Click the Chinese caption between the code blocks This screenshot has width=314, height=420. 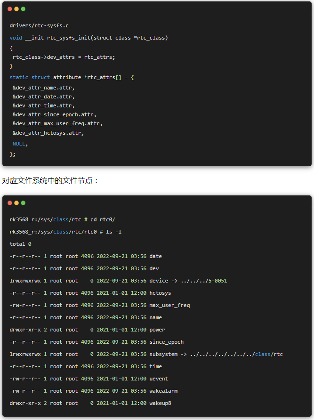coord(50,181)
